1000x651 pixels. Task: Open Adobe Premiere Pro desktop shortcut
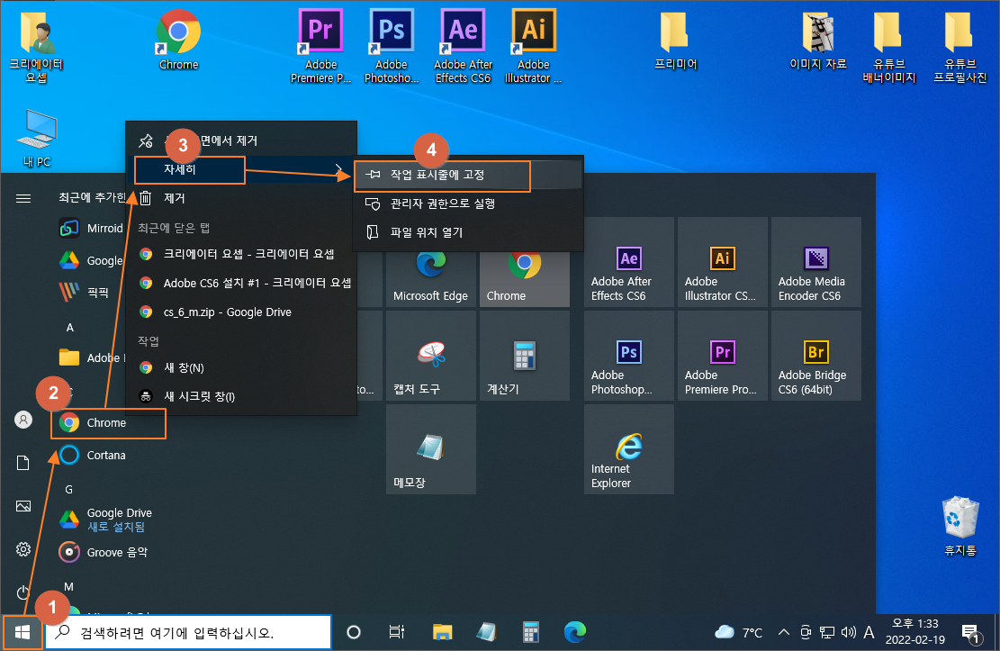(x=320, y=46)
